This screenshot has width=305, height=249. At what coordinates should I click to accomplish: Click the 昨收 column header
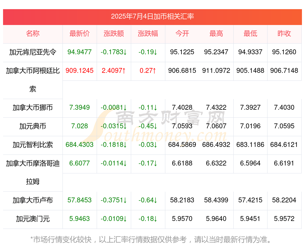point(284,34)
